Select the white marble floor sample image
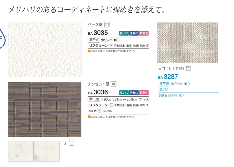This screenshot has height=167, width=234. (x=34, y=151)
